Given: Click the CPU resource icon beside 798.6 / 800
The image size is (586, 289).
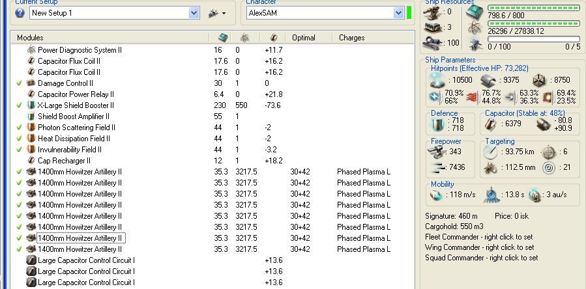Looking at the screenshot, I should (475, 12).
